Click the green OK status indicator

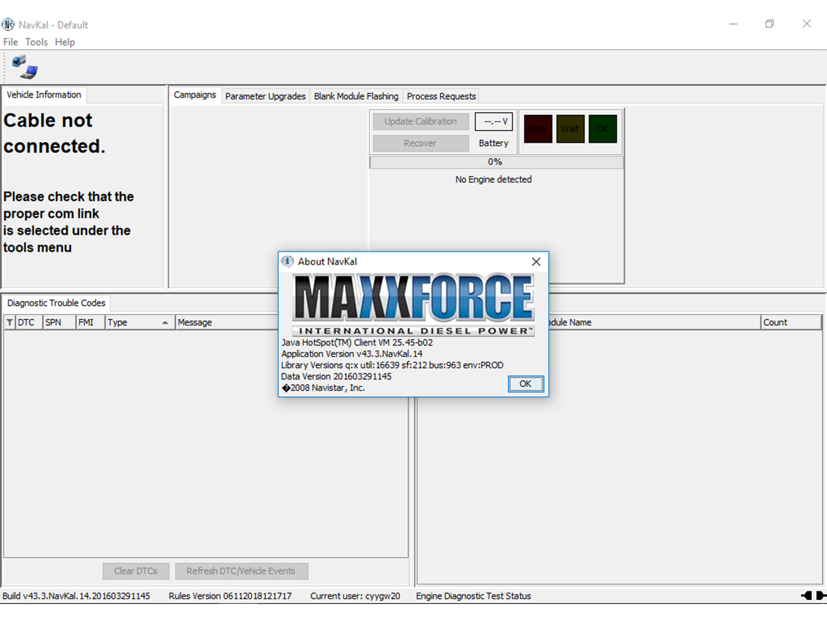(602, 129)
